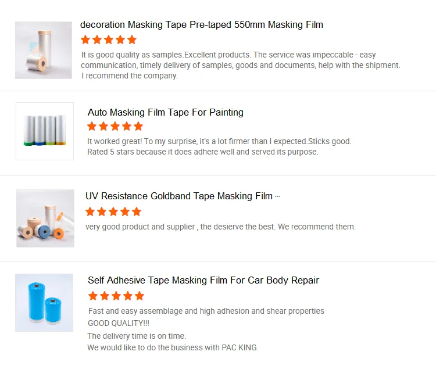Click the review line "GOOD QUALITY!!!"
Viewport: 436px width, 373px height.
click(x=119, y=323)
